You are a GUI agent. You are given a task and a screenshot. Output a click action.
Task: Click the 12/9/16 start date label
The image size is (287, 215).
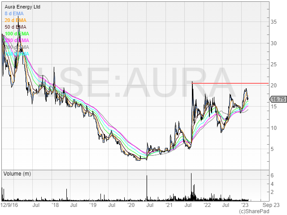pyautogui.click(x=9, y=205)
